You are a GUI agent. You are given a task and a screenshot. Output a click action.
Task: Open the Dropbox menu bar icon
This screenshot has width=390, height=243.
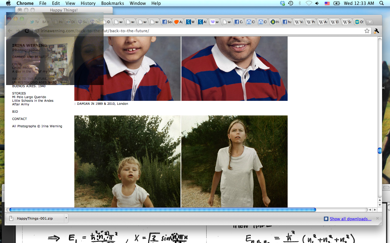pyautogui.click(x=282, y=3)
